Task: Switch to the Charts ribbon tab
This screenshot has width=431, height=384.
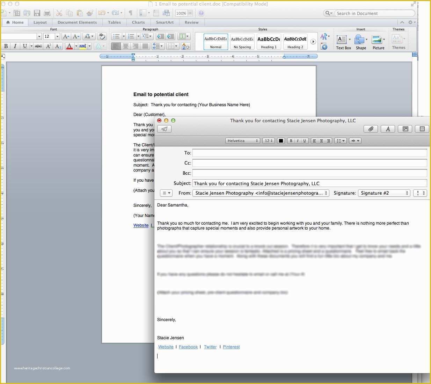Action: [138, 22]
